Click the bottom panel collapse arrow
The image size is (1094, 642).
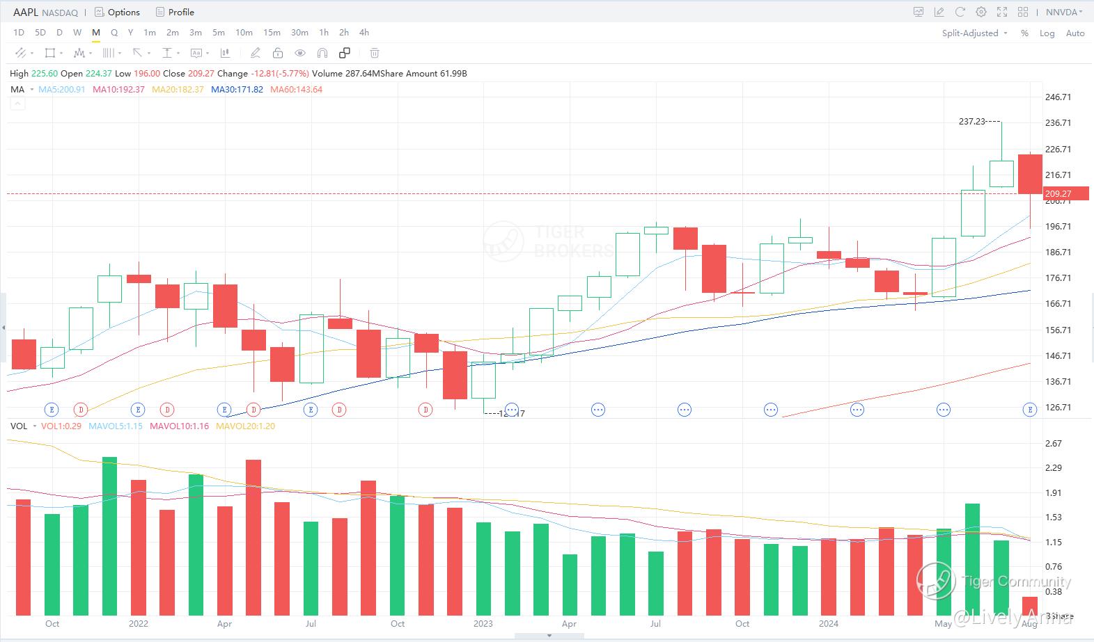[x=549, y=636]
